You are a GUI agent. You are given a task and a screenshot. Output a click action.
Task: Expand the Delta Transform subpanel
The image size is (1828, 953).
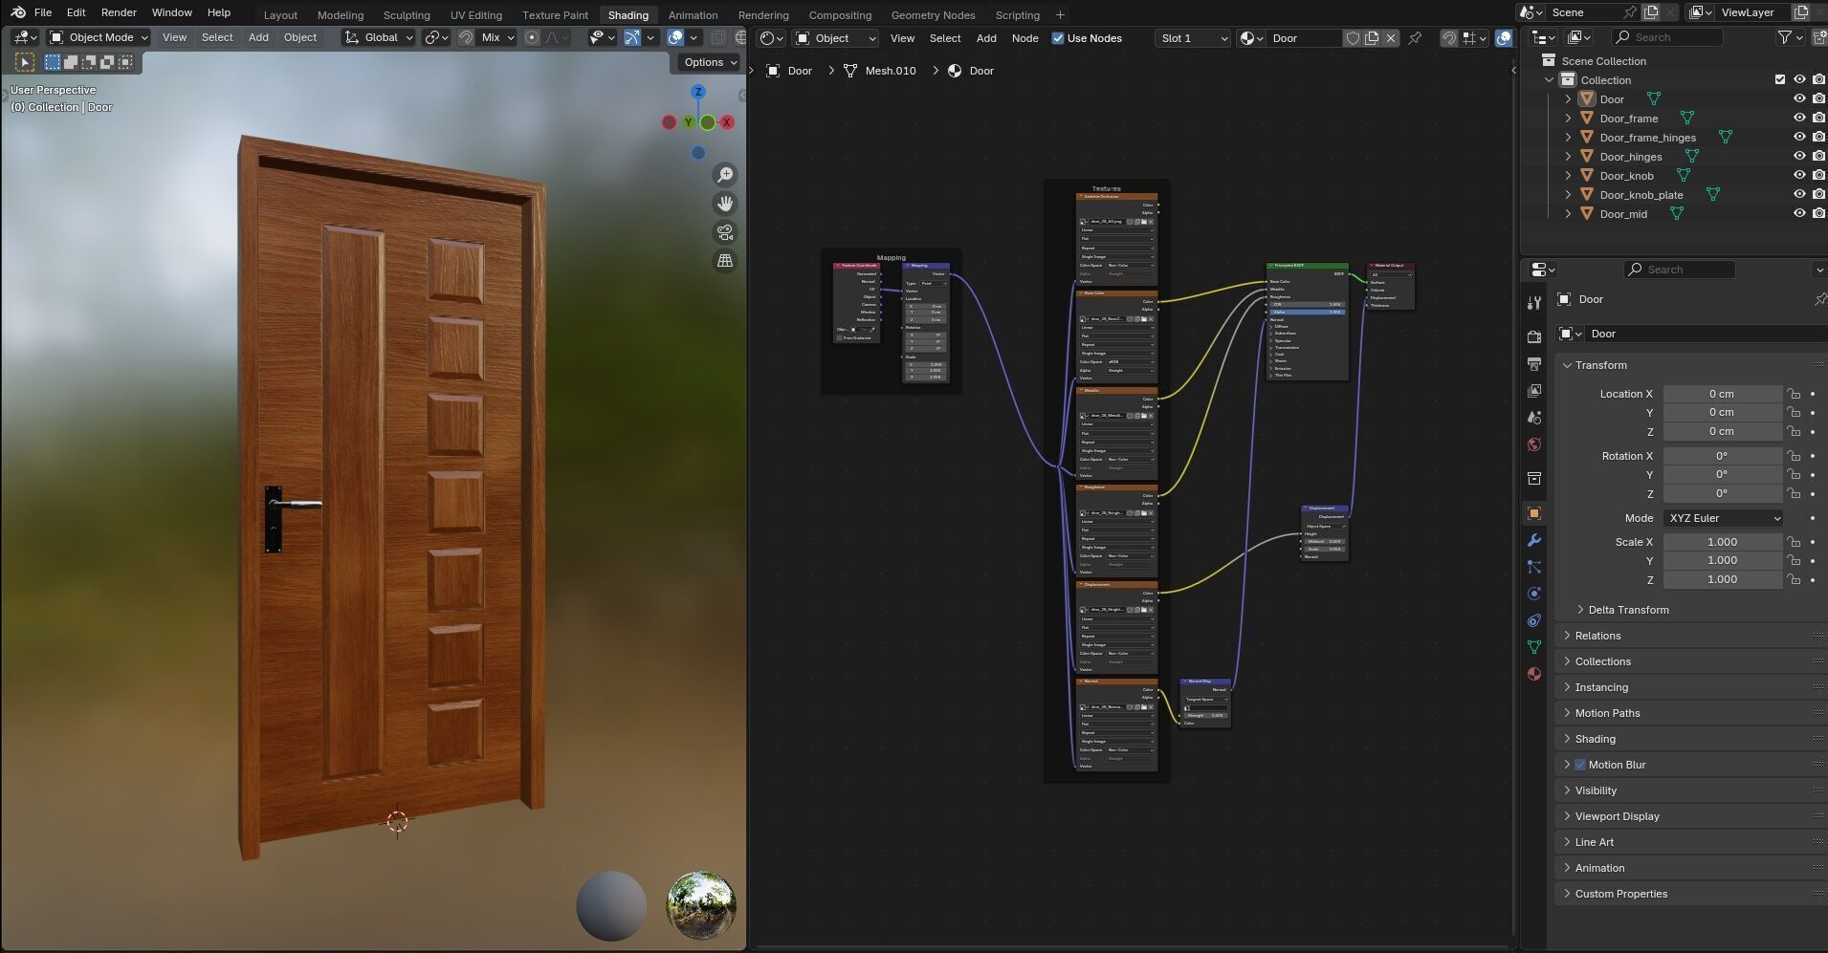[x=1628, y=610]
